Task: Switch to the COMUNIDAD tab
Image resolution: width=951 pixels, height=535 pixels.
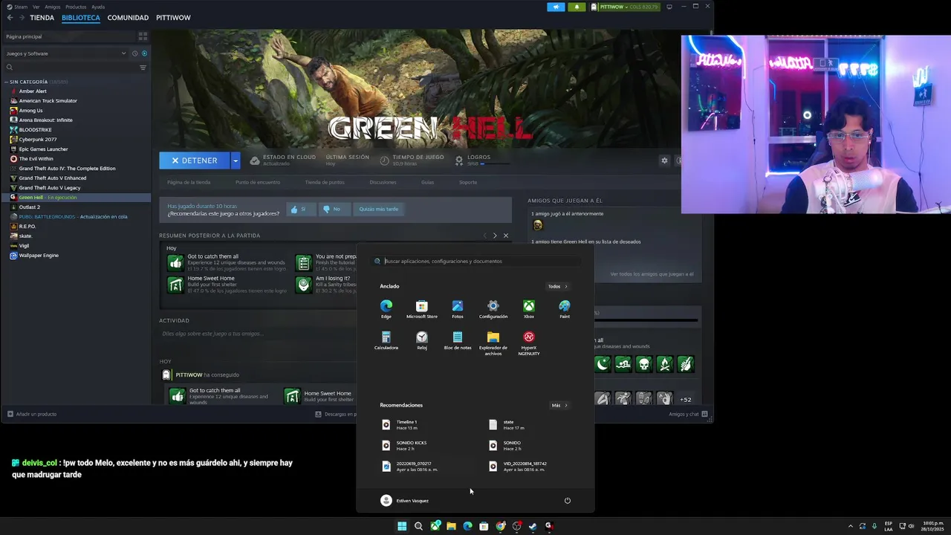Action: [128, 17]
